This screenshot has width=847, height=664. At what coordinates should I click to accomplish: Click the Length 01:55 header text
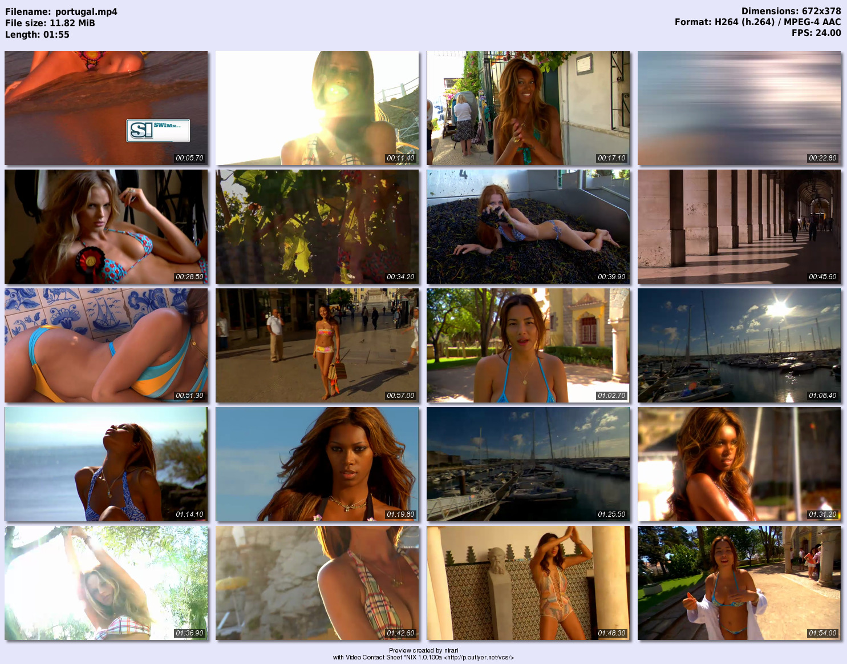[37, 34]
